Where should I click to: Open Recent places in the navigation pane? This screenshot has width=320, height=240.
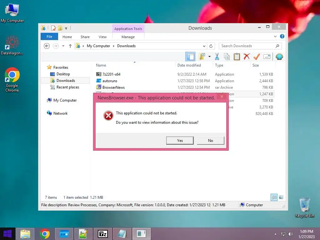pos(67,87)
